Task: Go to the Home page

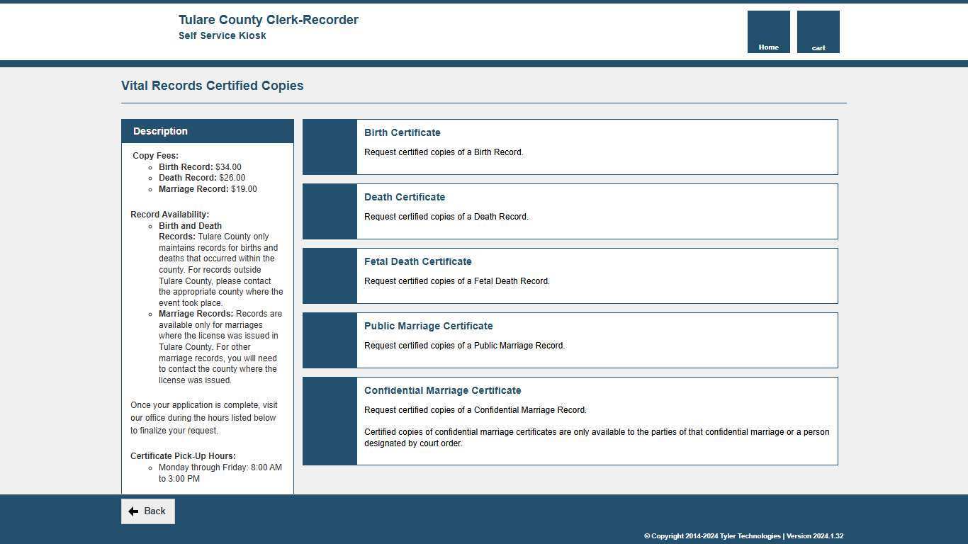Action: 768,32
